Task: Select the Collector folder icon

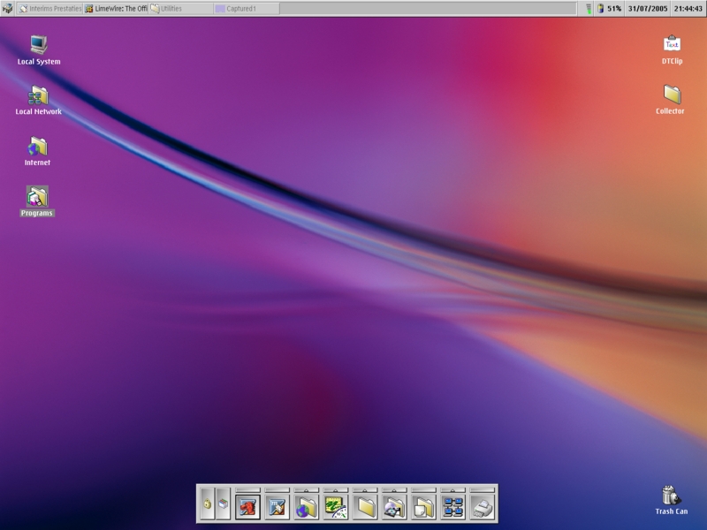Action: [x=672, y=95]
